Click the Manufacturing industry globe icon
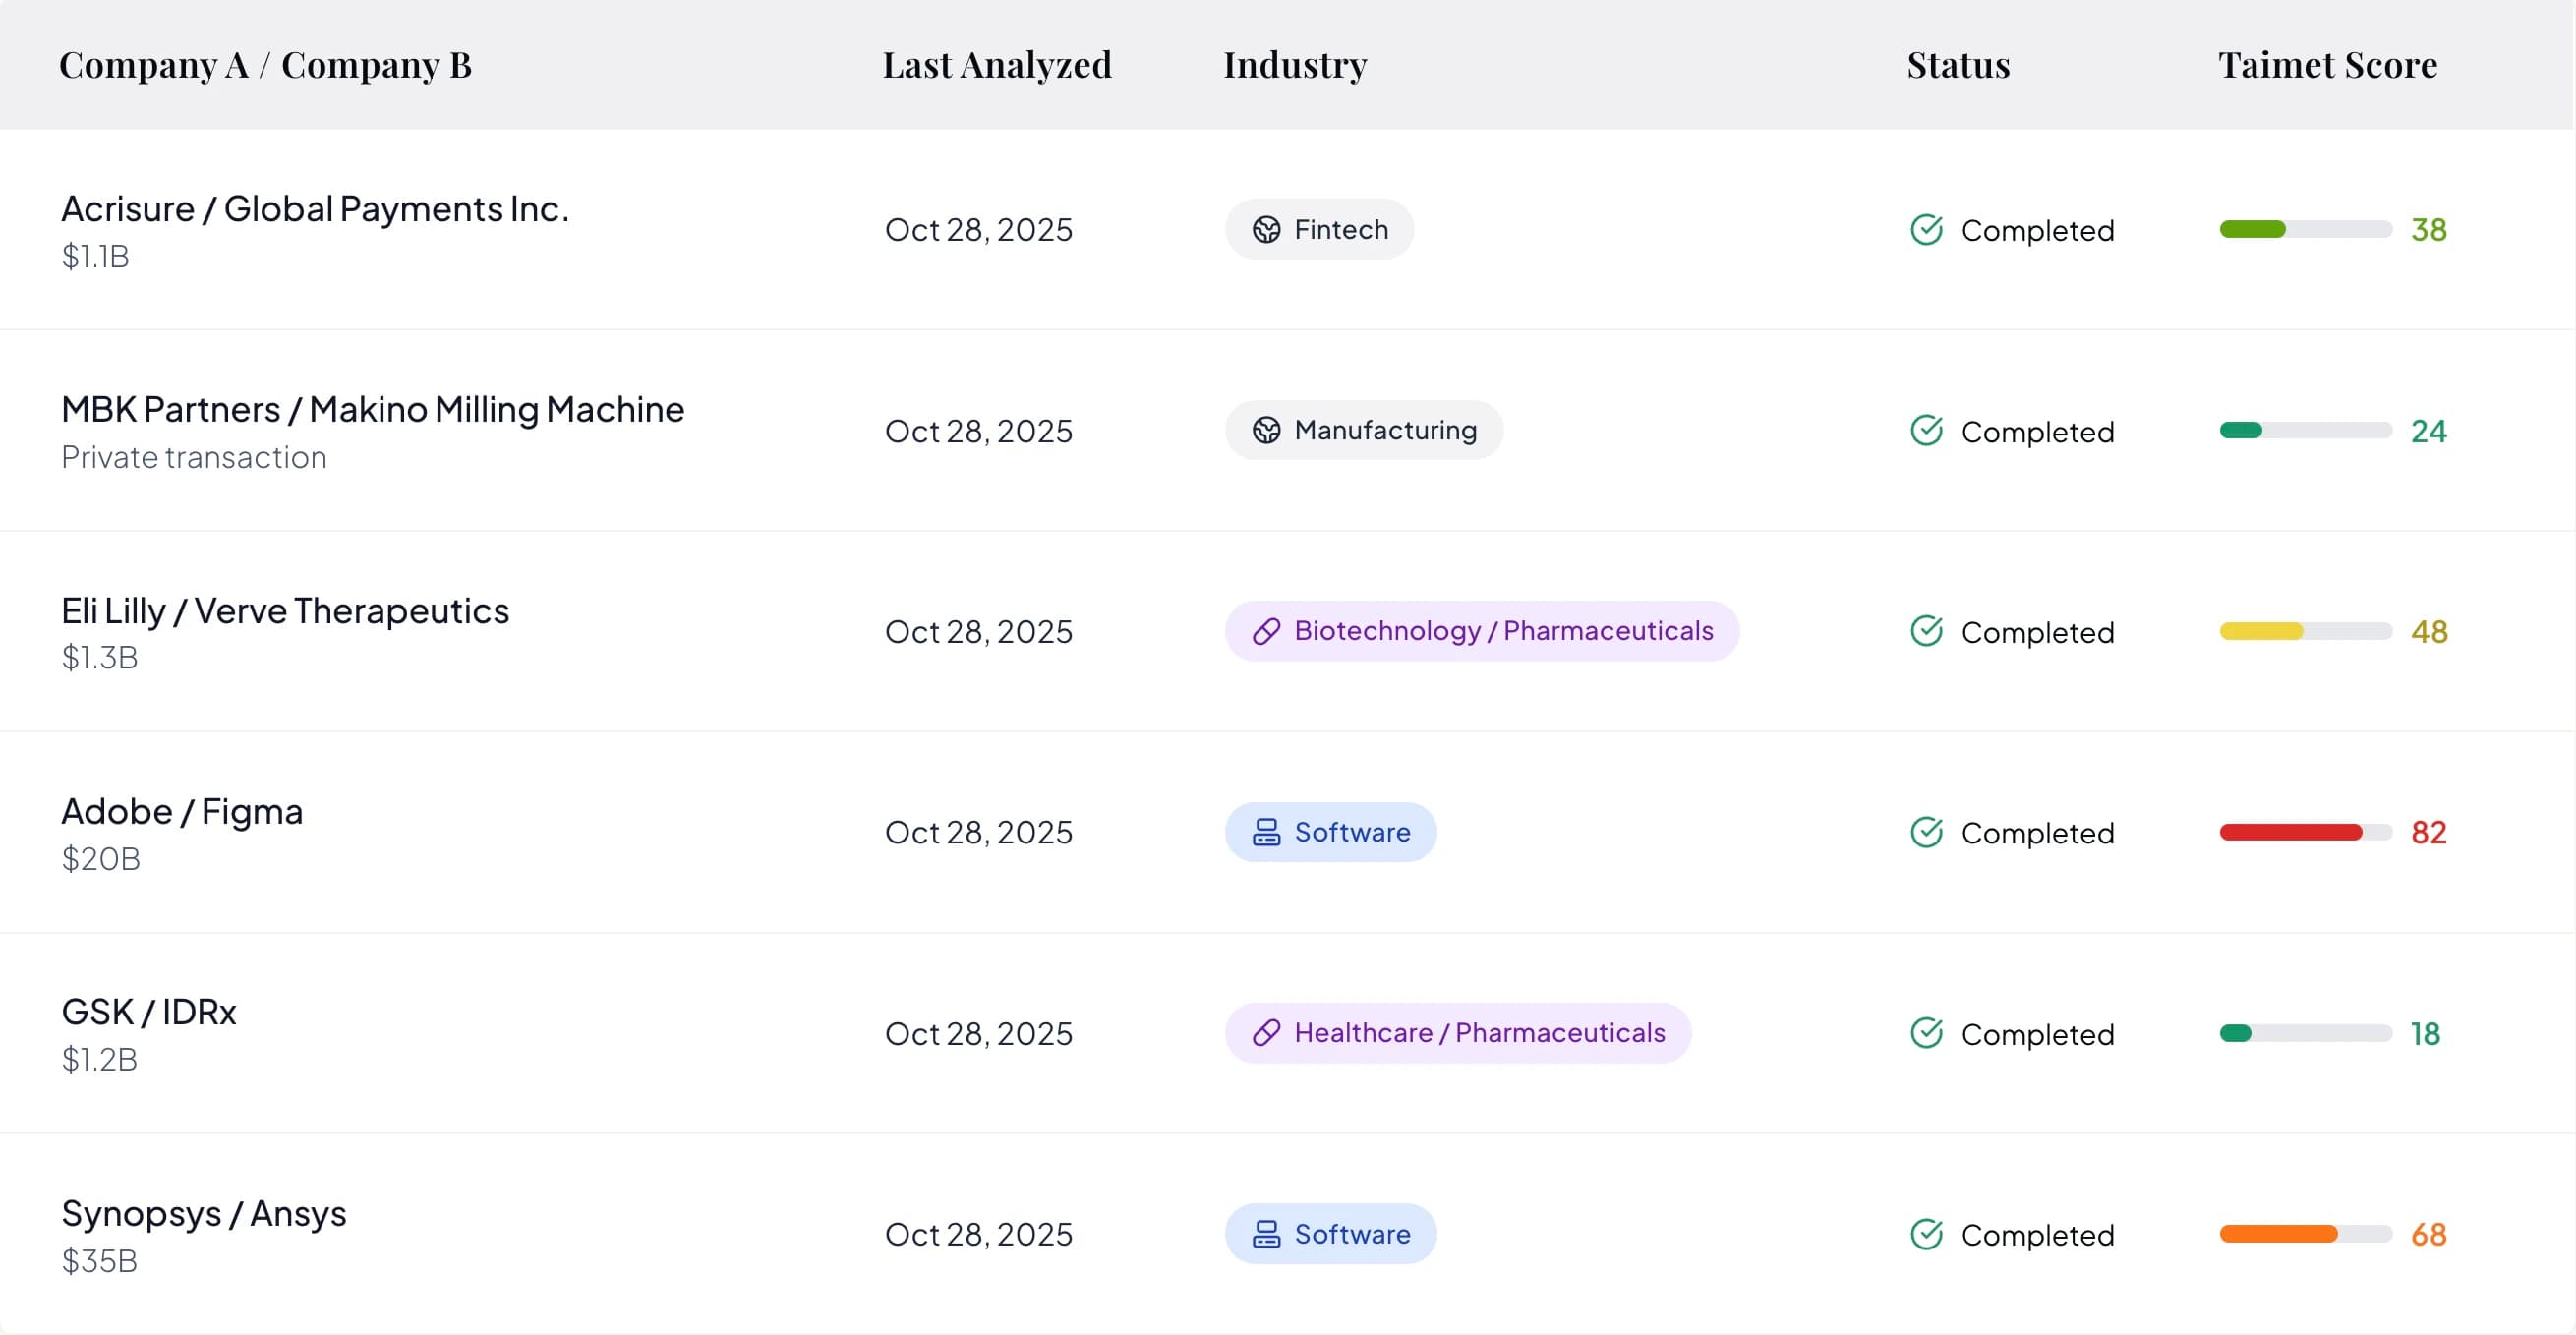2576x1335 pixels. pos(1266,431)
